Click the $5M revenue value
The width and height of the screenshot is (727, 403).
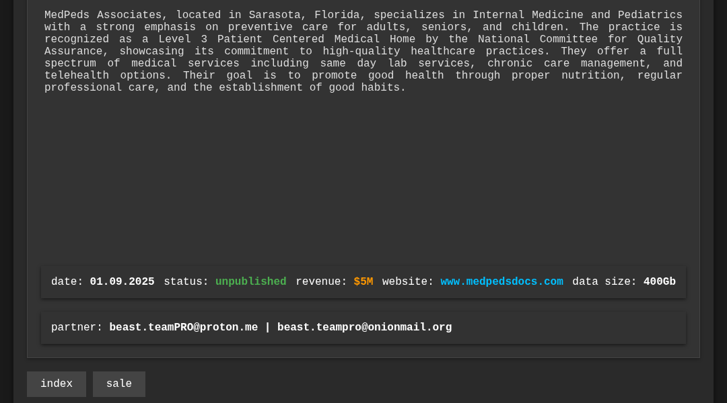tap(363, 282)
